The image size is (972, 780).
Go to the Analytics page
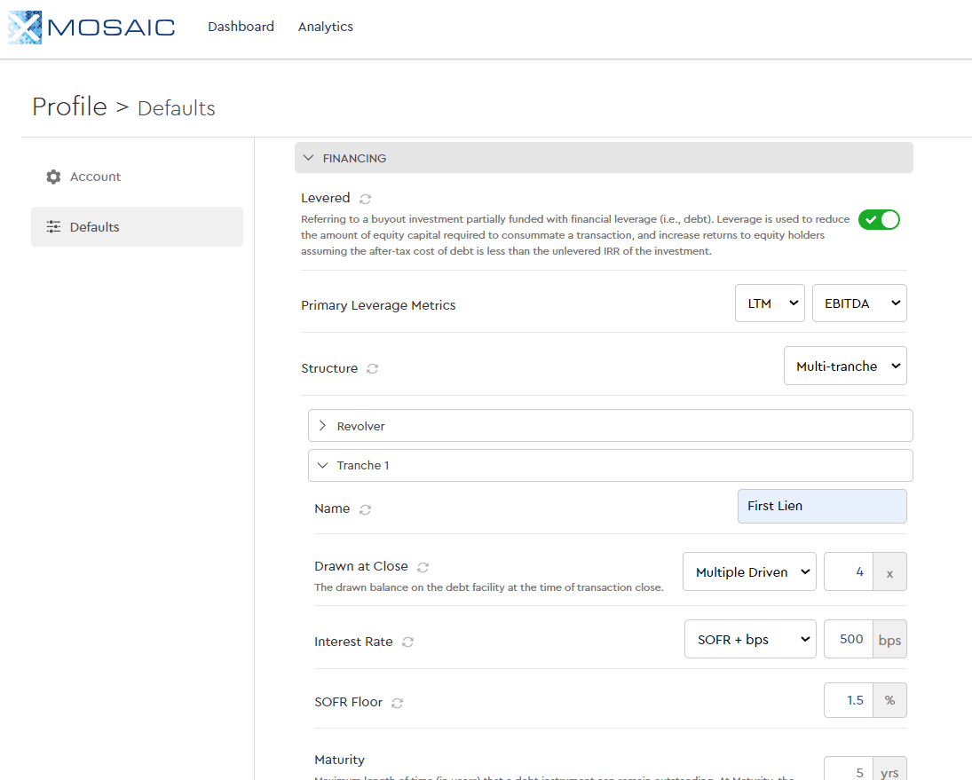click(325, 27)
